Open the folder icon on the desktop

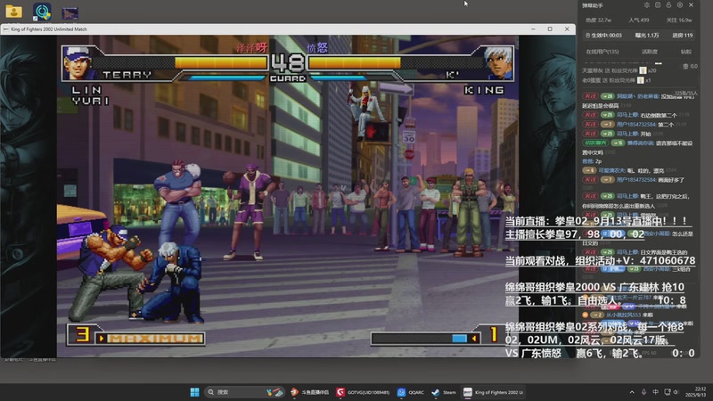point(13,12)
